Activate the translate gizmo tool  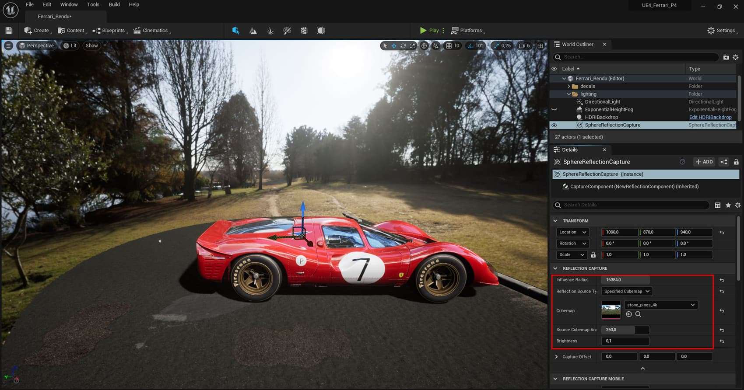coord(394,45)
